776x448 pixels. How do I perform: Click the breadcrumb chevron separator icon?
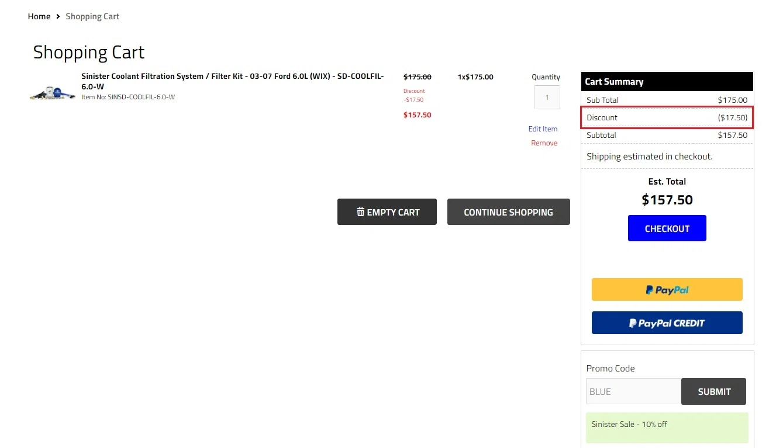point(58,16)
